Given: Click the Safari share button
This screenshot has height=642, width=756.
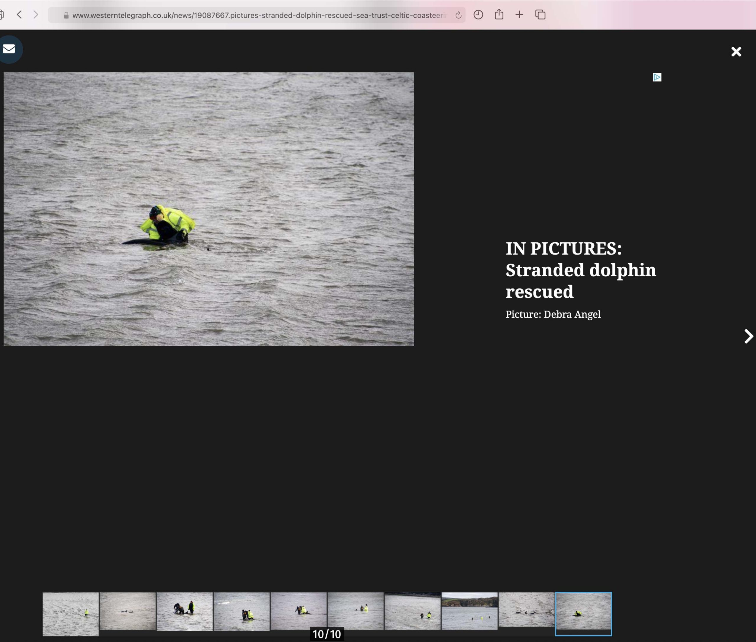Looking at the screenshot, I should tap(499, 14).
